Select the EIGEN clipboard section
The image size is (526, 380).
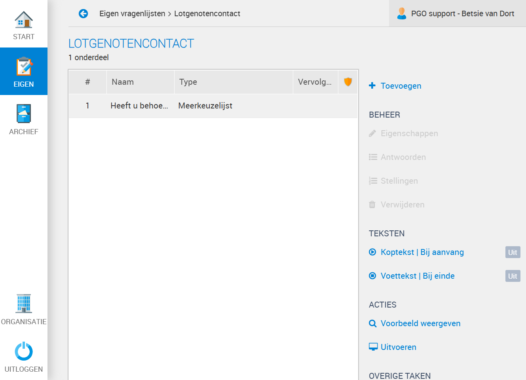click(x=24, y=71)
